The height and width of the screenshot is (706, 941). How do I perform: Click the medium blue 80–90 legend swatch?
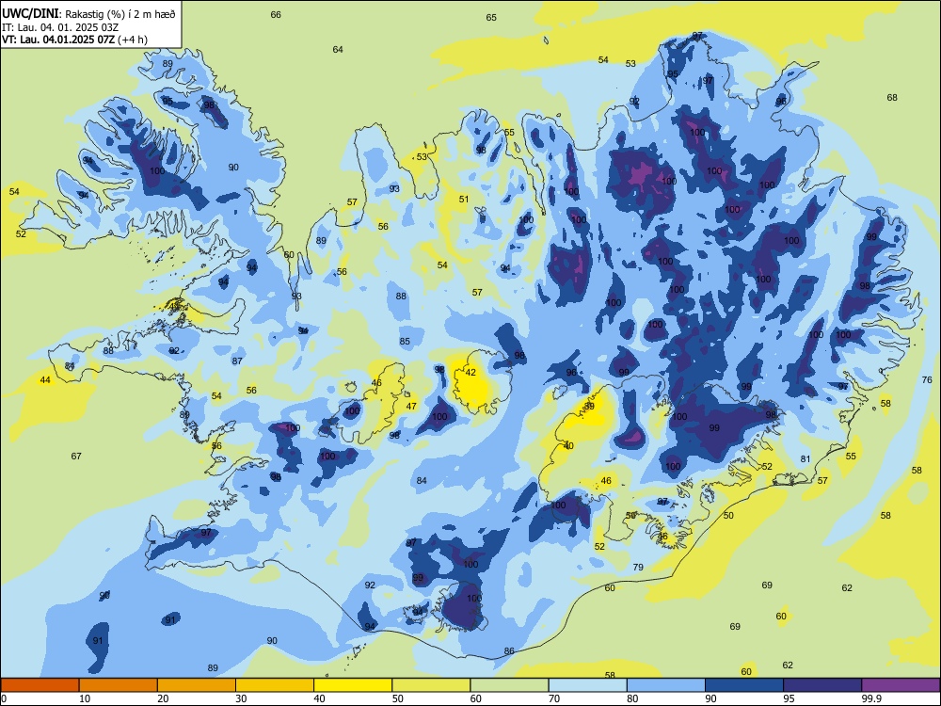coord(666,685)
